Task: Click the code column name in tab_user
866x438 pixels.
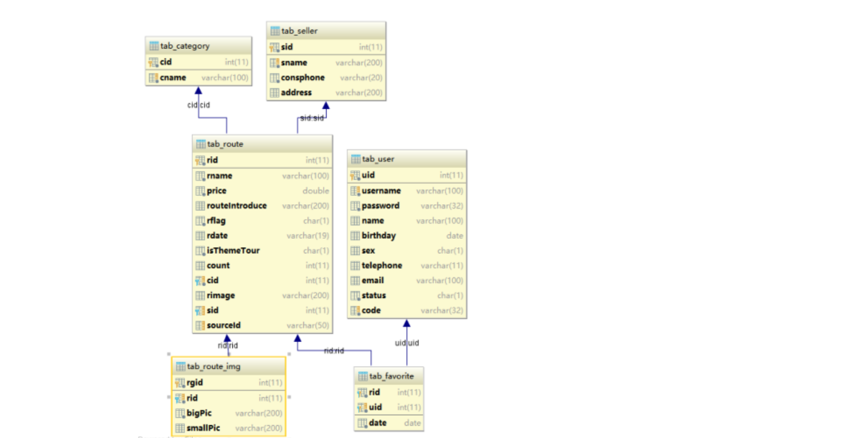Action: click(x=371, y=311)
